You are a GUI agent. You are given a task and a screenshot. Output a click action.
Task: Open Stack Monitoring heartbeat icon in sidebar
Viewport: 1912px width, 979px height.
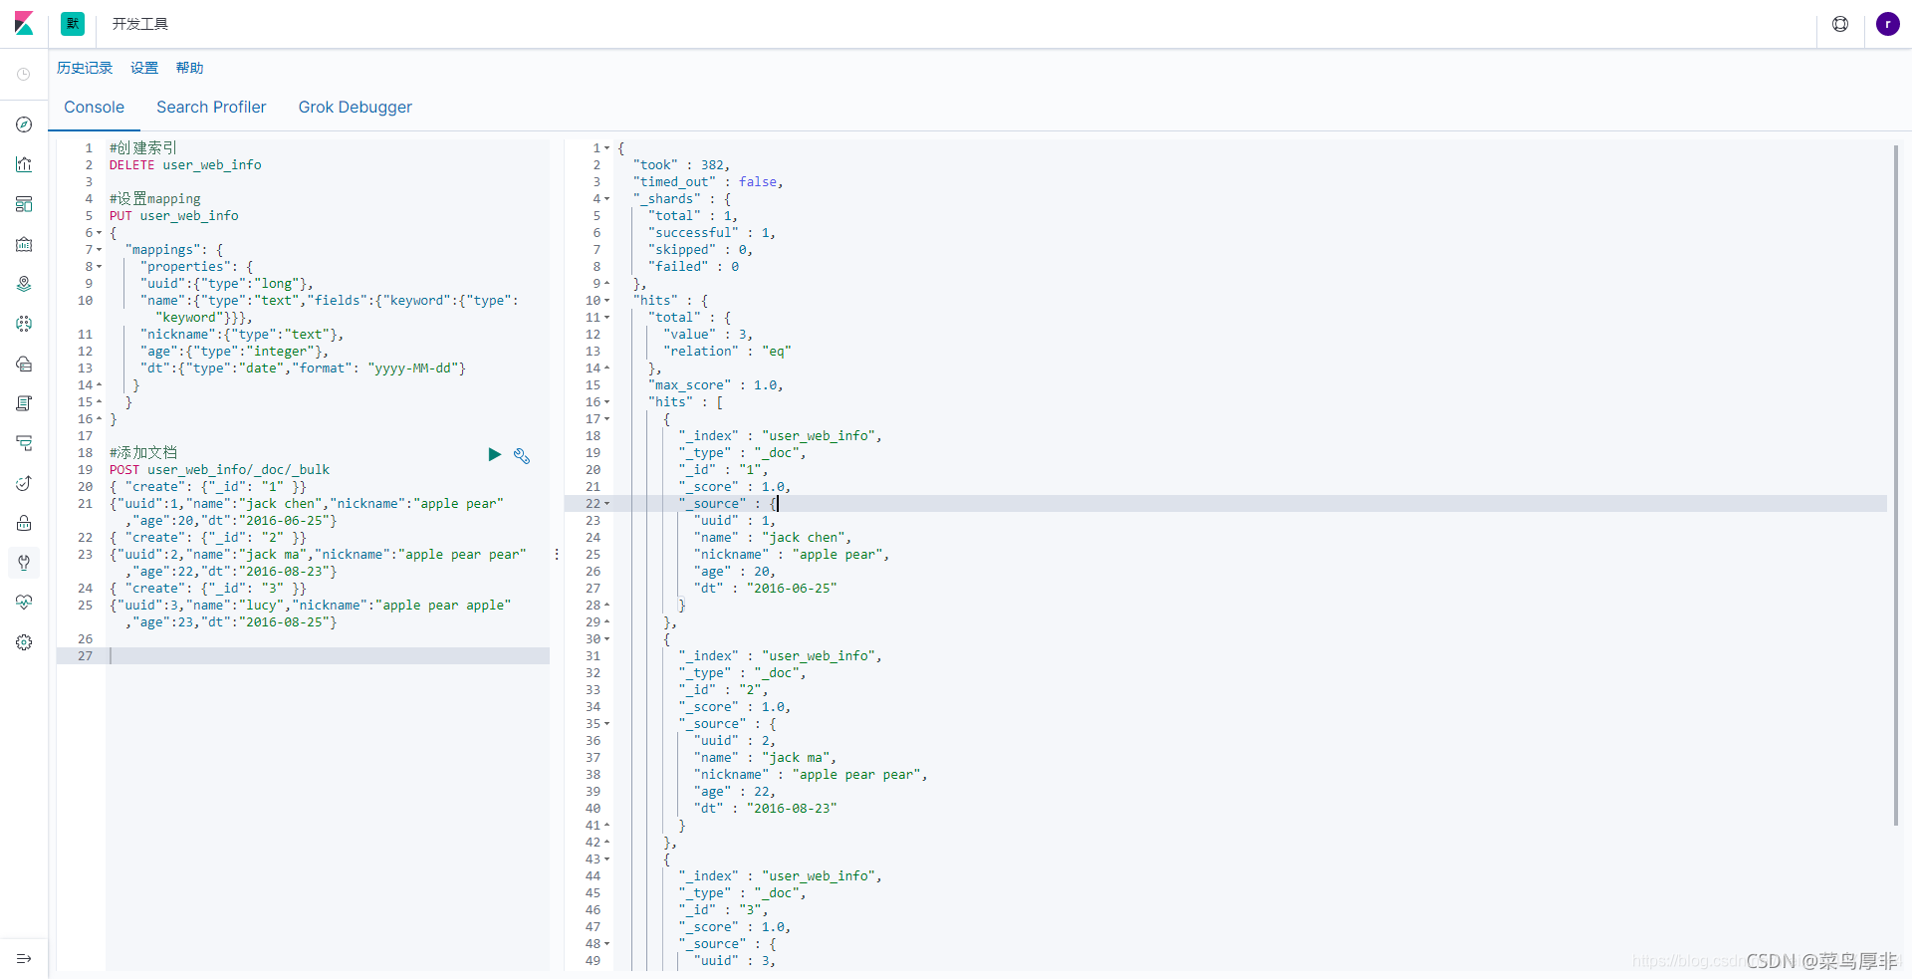tap(24, 603)
